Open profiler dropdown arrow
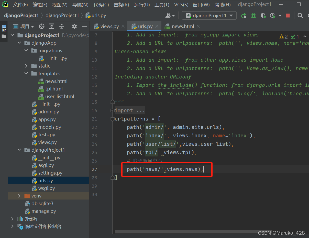 [x=280, y=16]
